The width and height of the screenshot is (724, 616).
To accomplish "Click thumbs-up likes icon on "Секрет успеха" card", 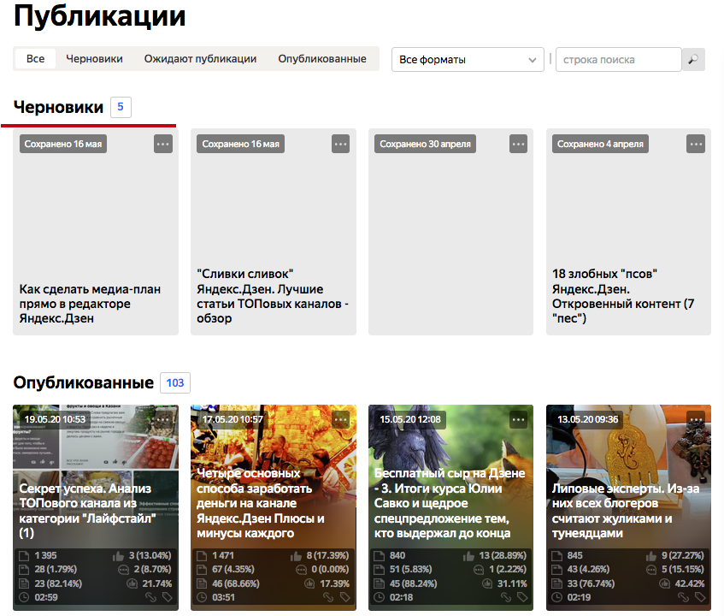I will pyautogui.click(x=118, y=555).
